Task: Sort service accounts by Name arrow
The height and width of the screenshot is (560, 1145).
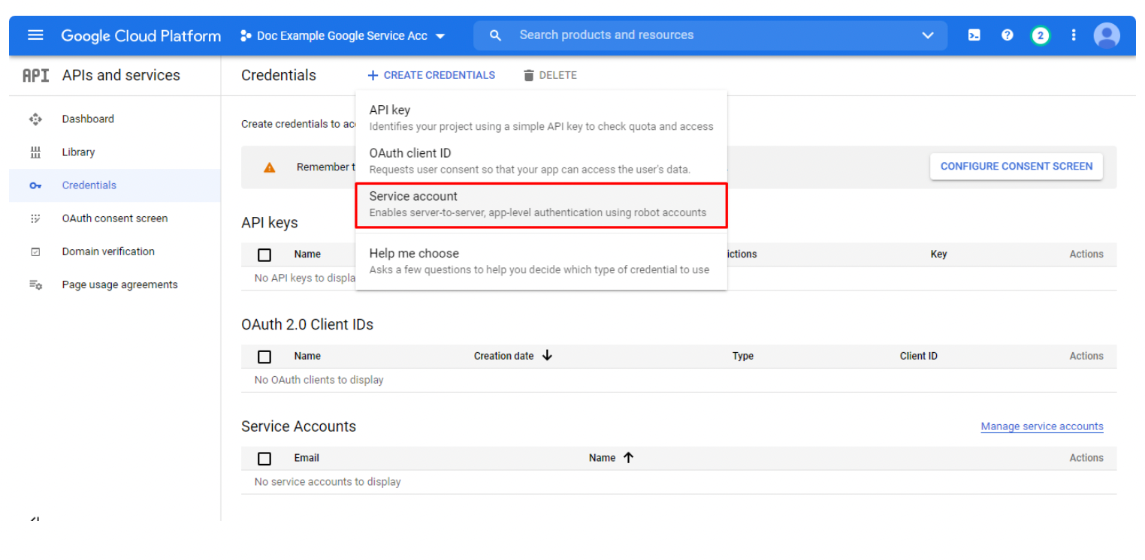Action: [x=629, y=457]
